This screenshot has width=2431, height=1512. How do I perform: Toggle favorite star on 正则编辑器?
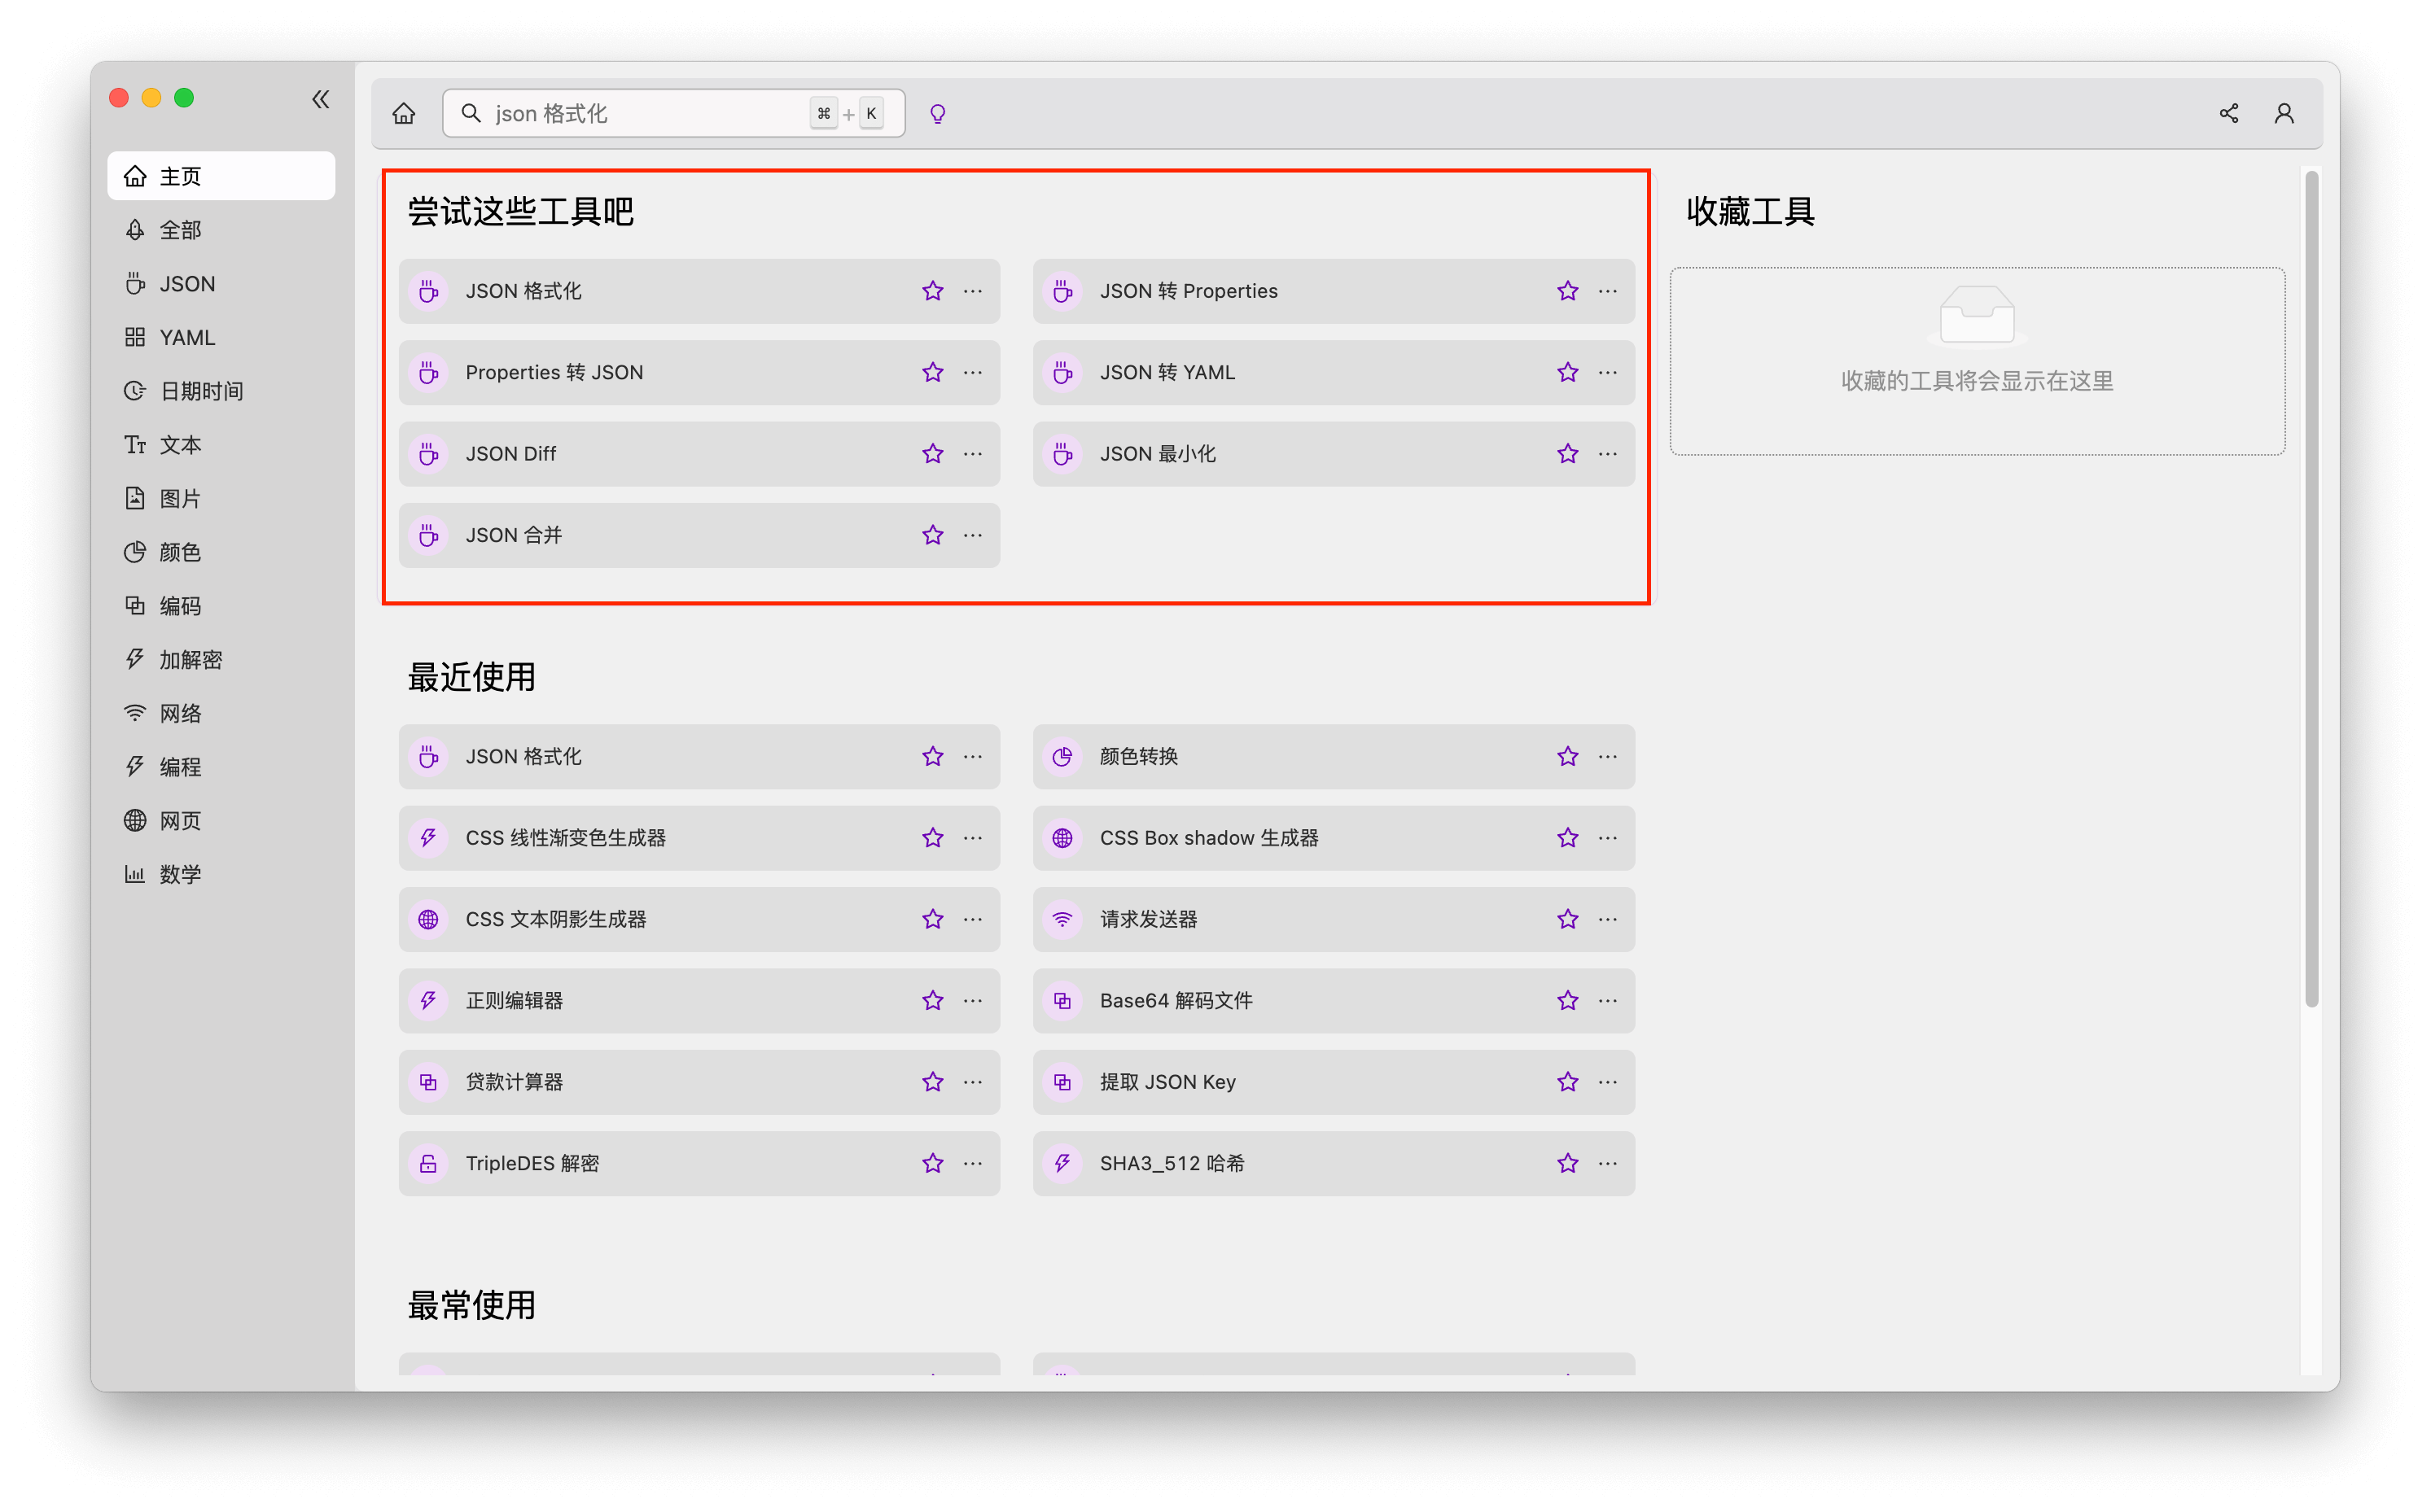(932, 1001)
